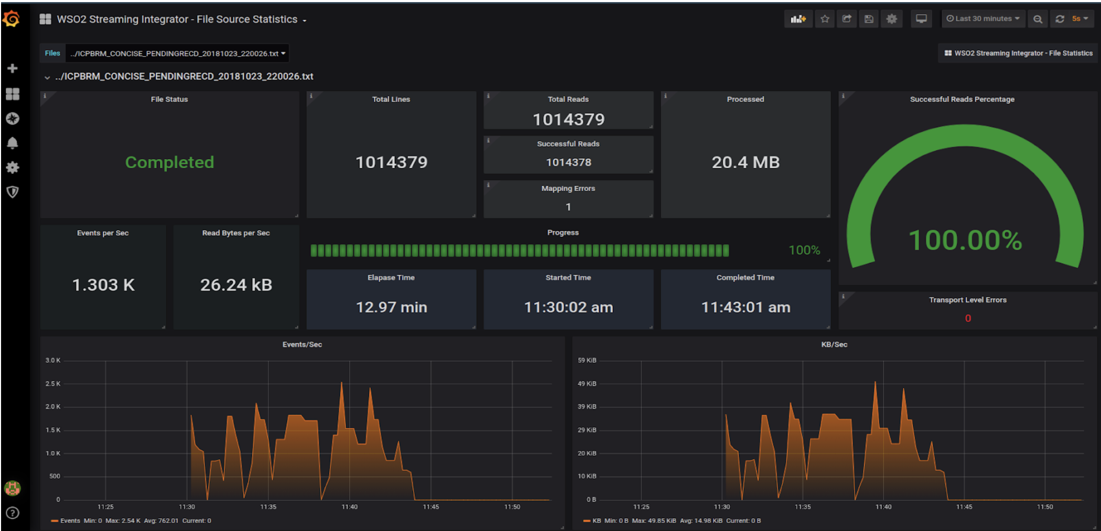Open the Total Lines panel title menu
Screen dimensions: 1101x531
[391, 99]
